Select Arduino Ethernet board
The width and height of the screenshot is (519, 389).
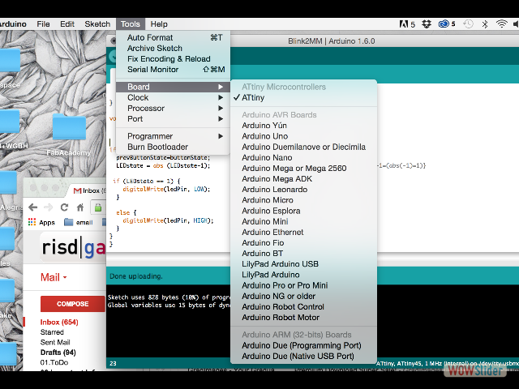click(303, 233)
